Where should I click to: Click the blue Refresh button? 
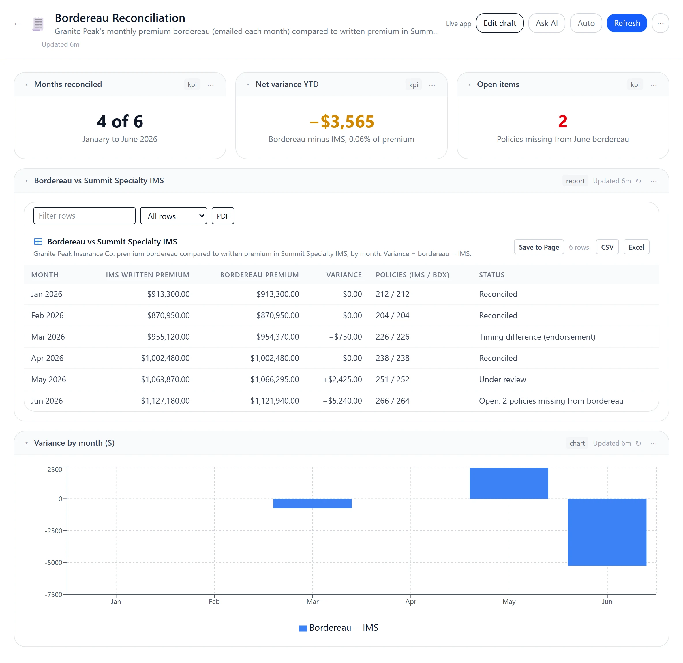point(626,23)
